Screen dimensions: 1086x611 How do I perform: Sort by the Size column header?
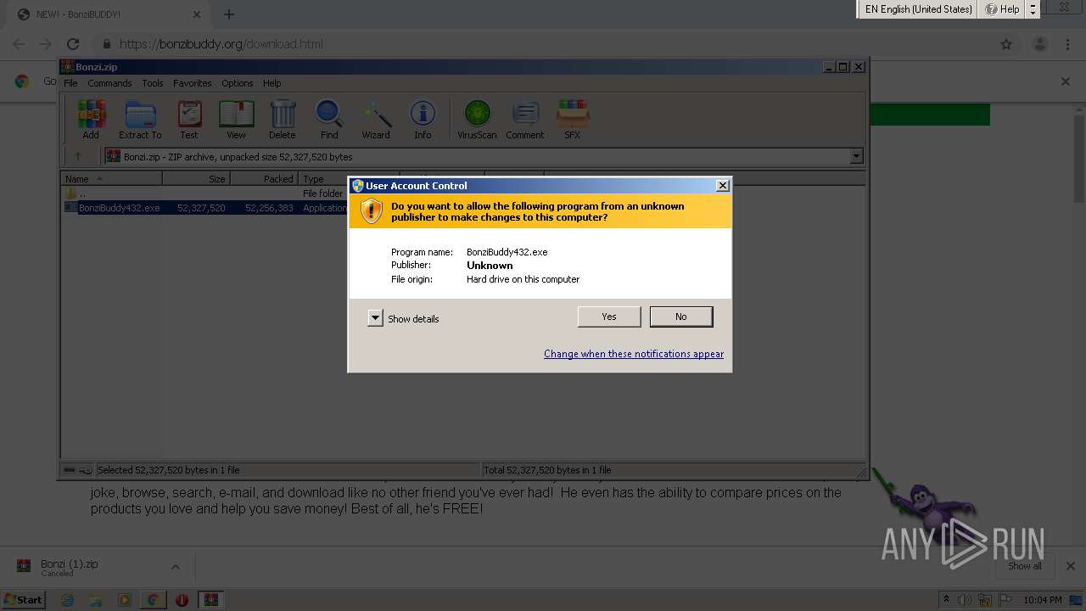click(x=196, y=179)
